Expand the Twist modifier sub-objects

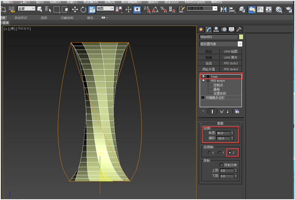tap(208, 77)
